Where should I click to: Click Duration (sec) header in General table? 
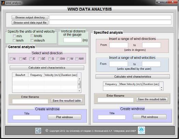point(69,75)
